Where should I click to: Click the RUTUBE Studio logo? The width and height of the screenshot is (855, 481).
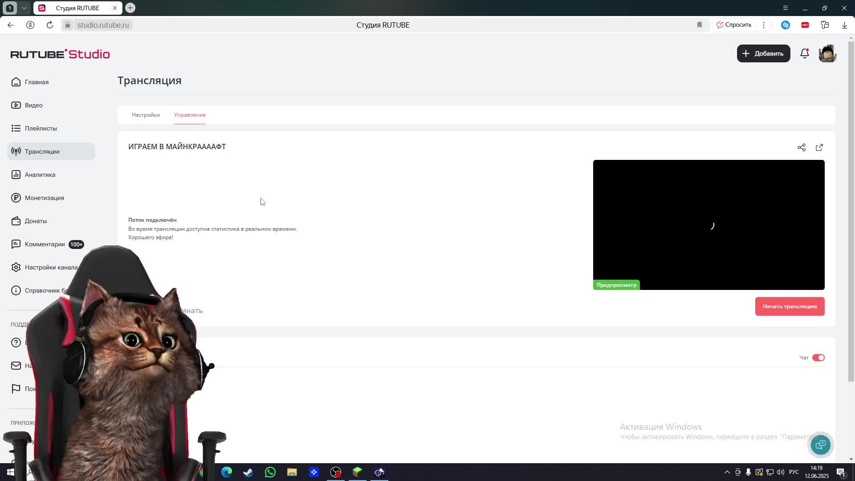click(60, 54)
